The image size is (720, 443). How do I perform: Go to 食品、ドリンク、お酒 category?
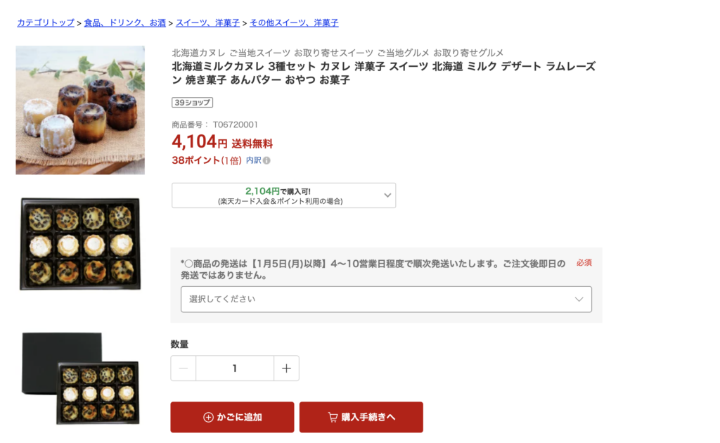point(125,23)
